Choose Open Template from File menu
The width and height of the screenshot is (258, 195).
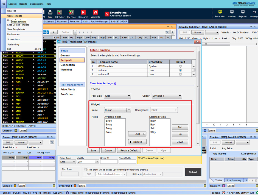coord(15,16)
